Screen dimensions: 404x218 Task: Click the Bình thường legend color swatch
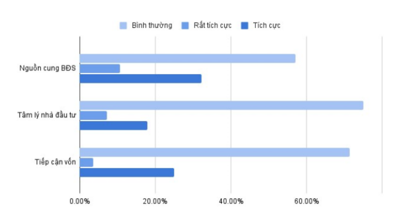[x=123, y=26]
